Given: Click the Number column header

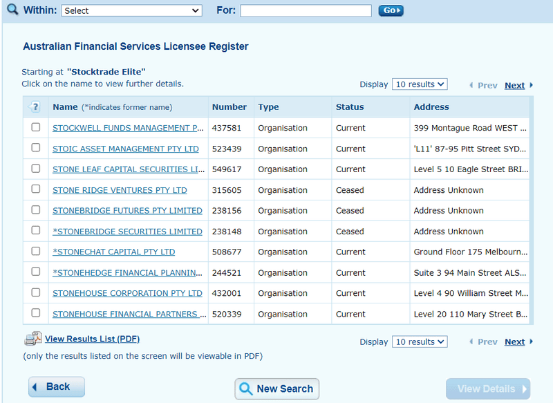Looking at the screenshot, I should point(229,107).
